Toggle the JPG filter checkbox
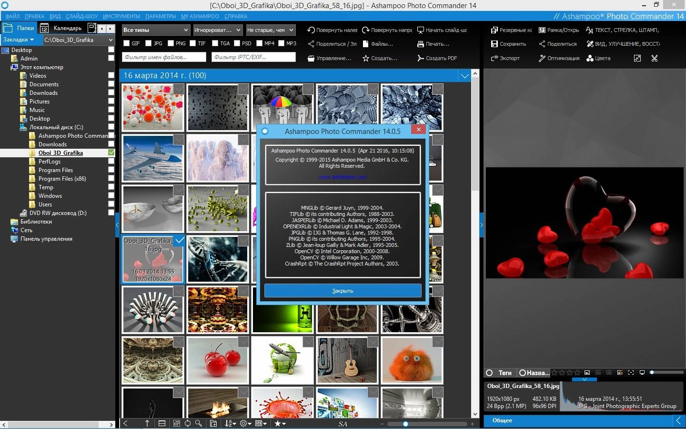The image size is (686, 429). [x=149, y=43]
